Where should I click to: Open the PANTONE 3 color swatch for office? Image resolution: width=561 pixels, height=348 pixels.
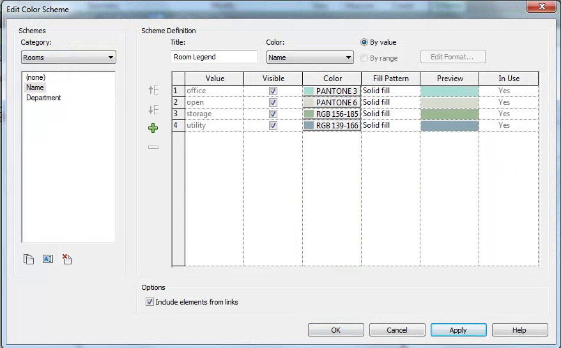tap(332, 91)
